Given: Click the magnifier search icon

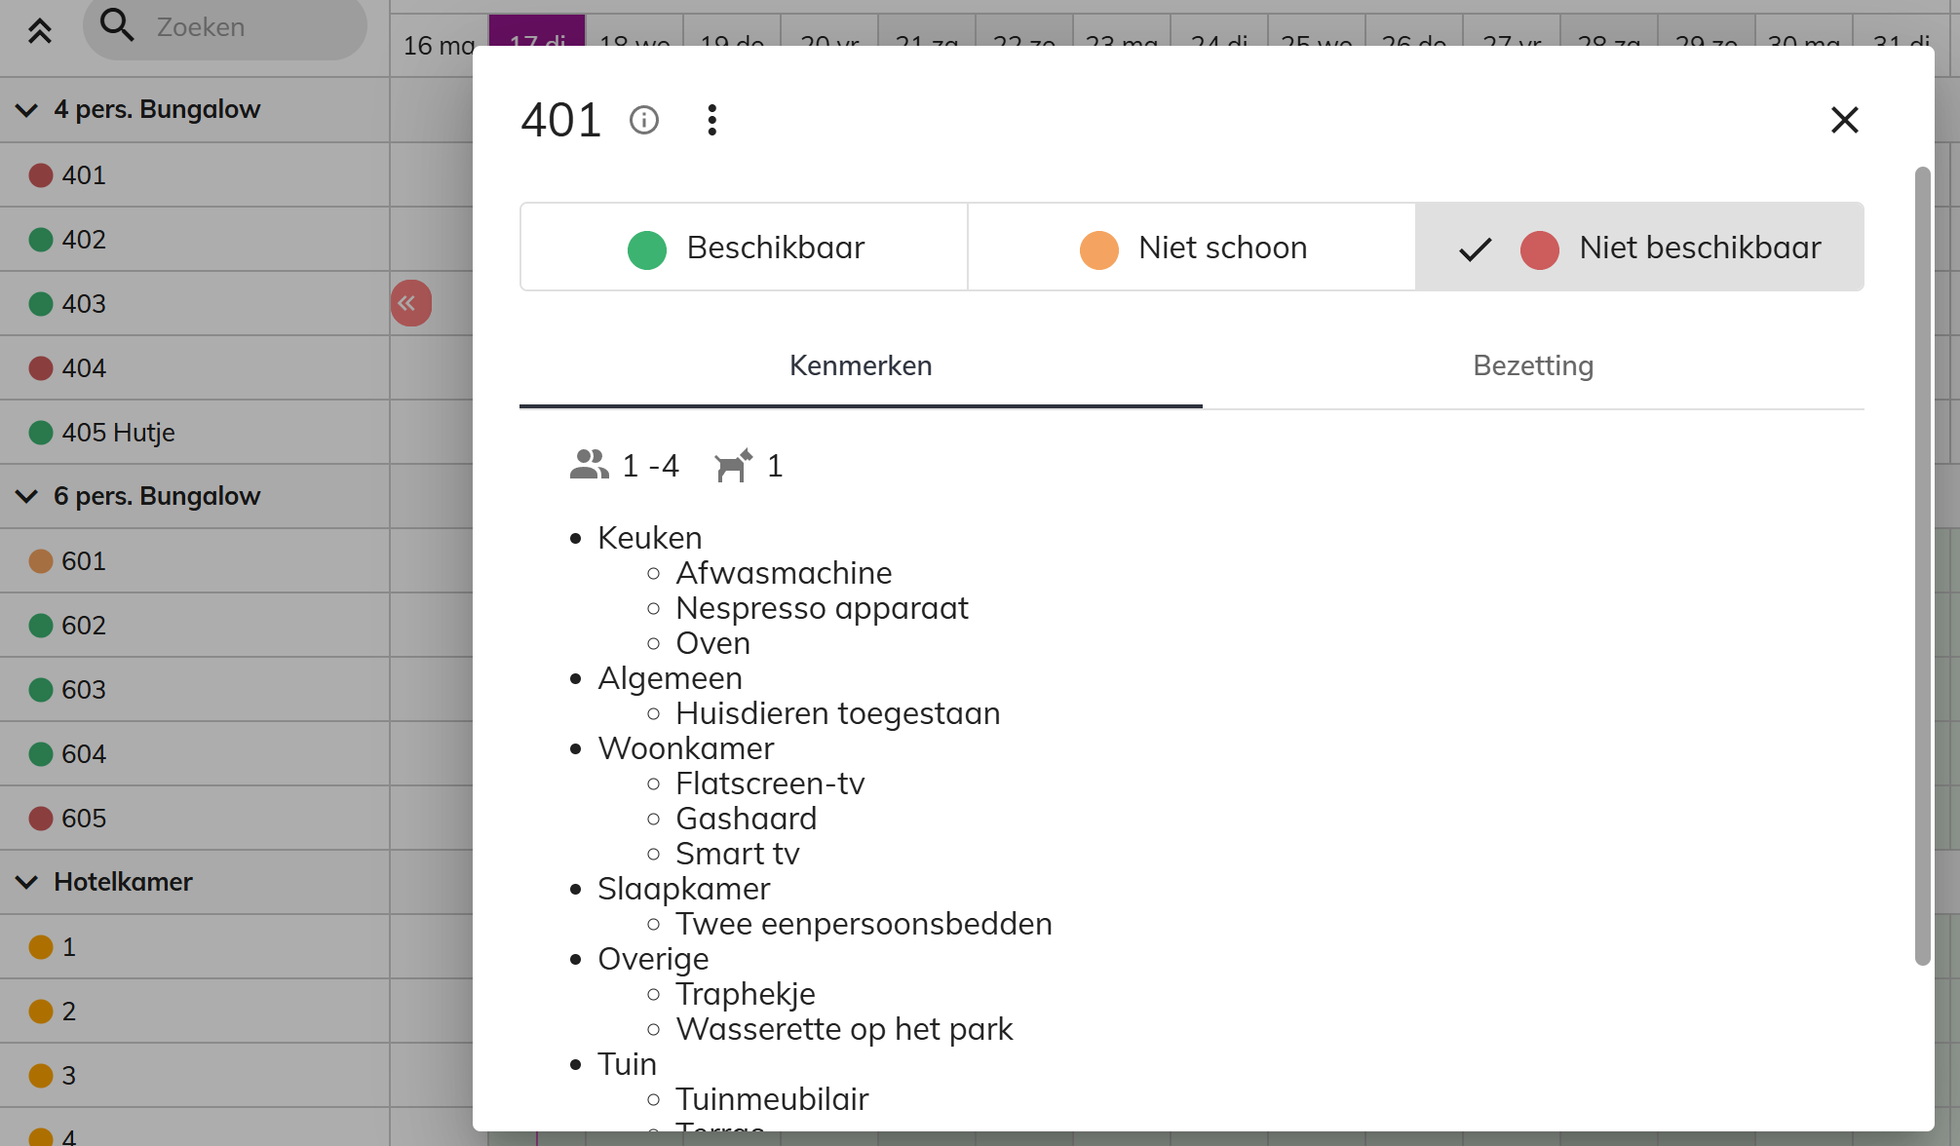Looking at the screenshot, I should 117,25.
